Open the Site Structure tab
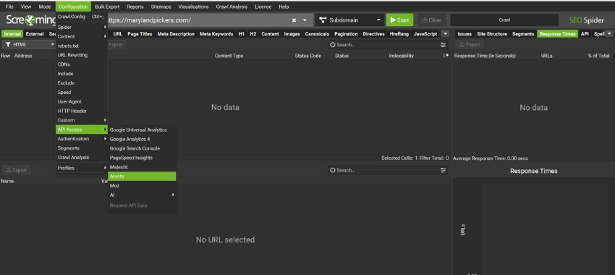This screenshot has height=275, width=615. click(492, 34)
